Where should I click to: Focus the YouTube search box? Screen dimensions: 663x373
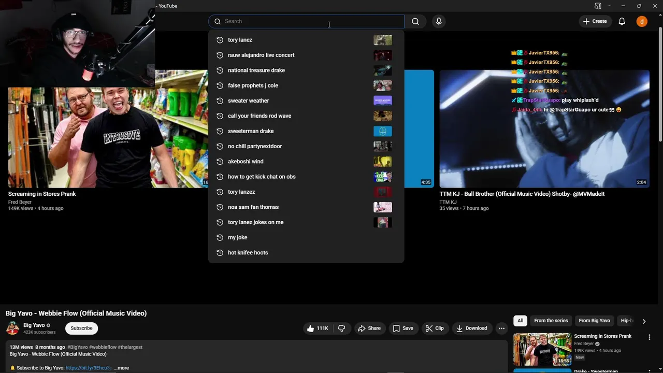pos(306,21)
